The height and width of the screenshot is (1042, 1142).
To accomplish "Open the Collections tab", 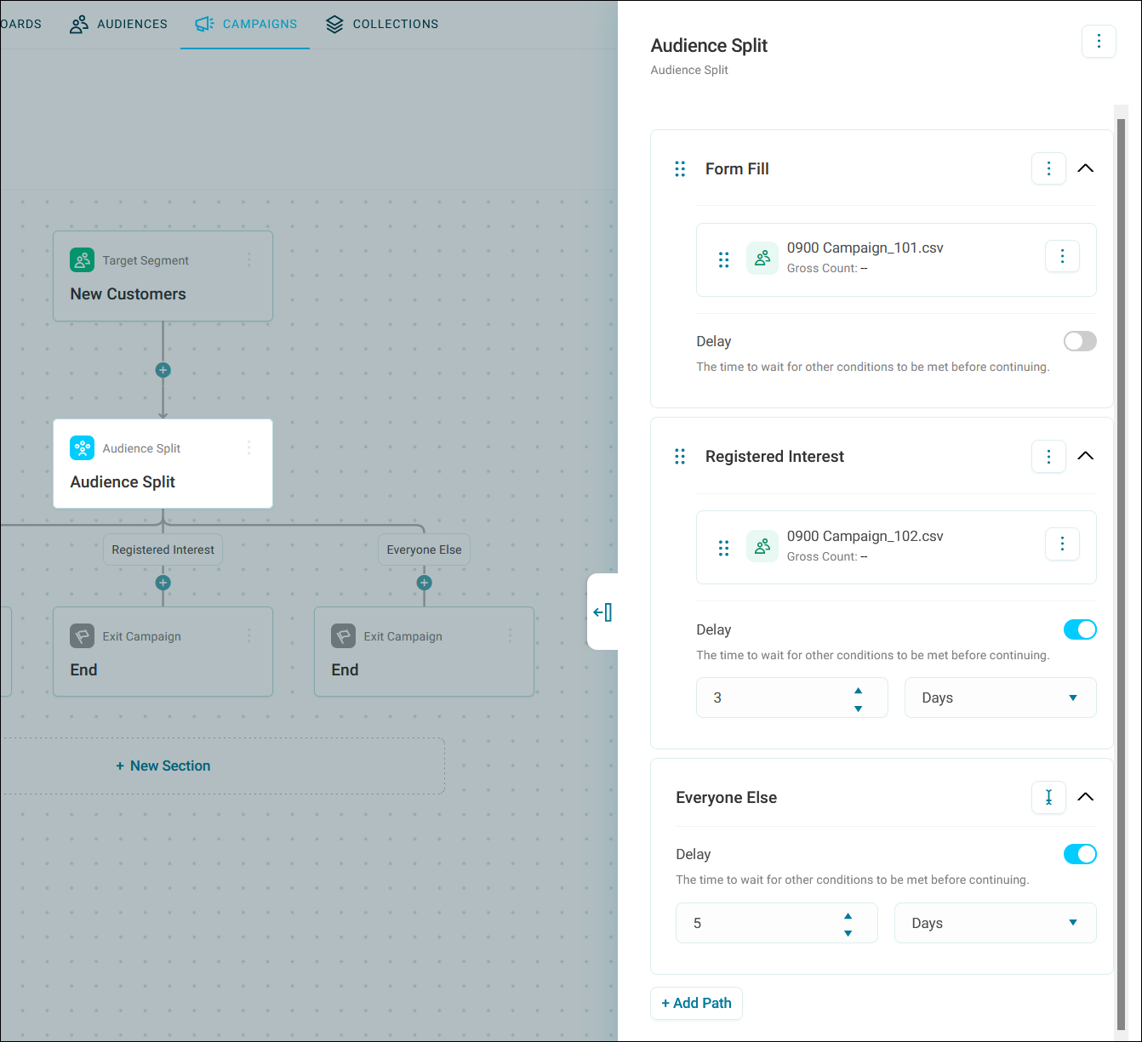I will point(382,24).
